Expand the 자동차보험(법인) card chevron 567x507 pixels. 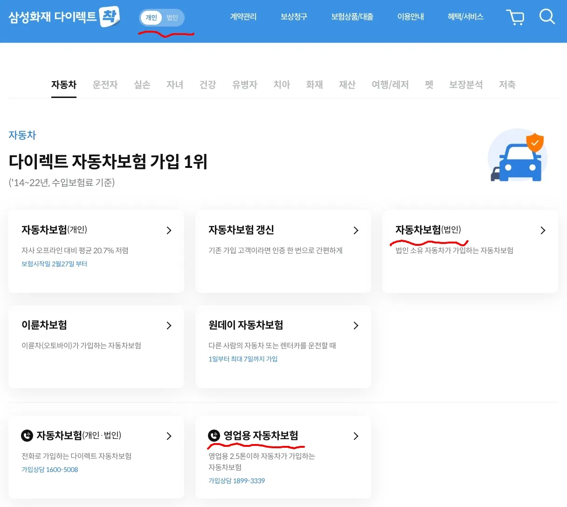pos(542,230)
